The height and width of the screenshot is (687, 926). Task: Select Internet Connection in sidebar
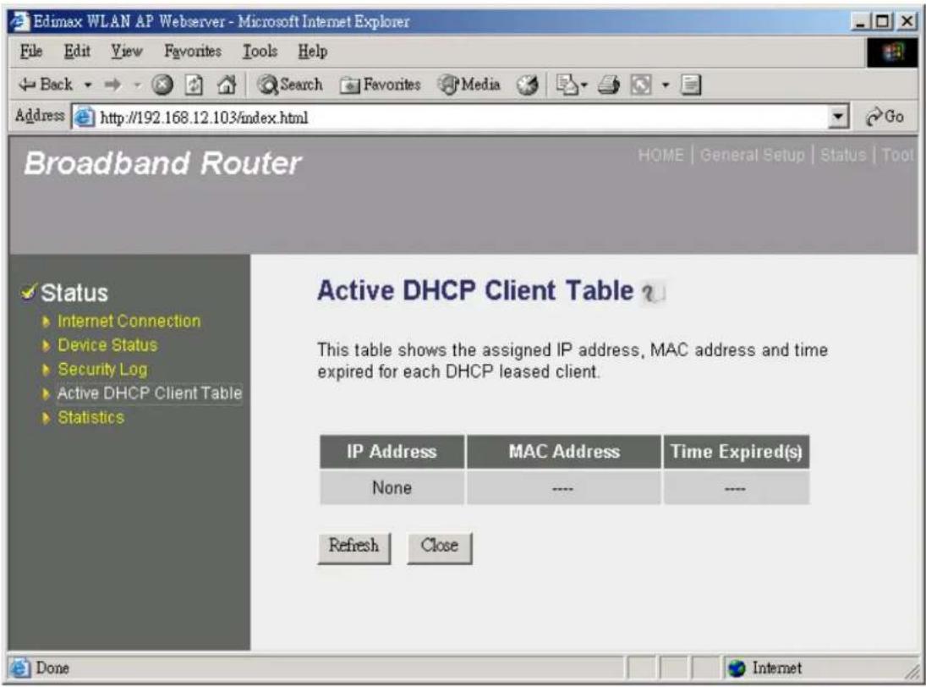129,322
